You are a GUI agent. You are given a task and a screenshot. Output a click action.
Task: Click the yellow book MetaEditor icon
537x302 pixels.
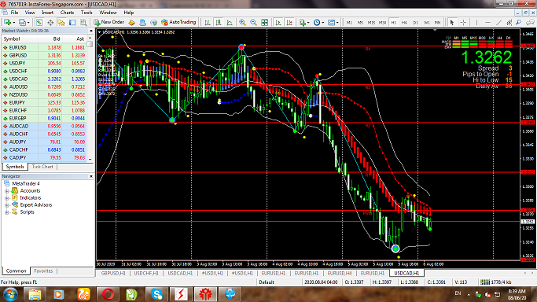(x=131, y=22)
